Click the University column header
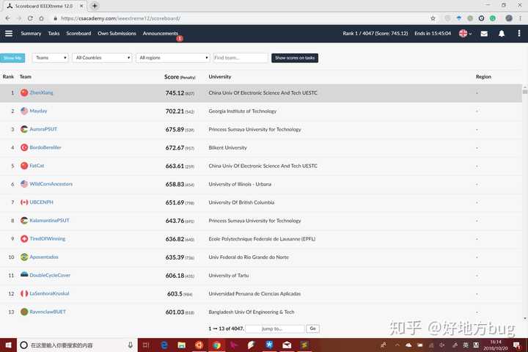 pyautogui.click(x=219, y=77)
